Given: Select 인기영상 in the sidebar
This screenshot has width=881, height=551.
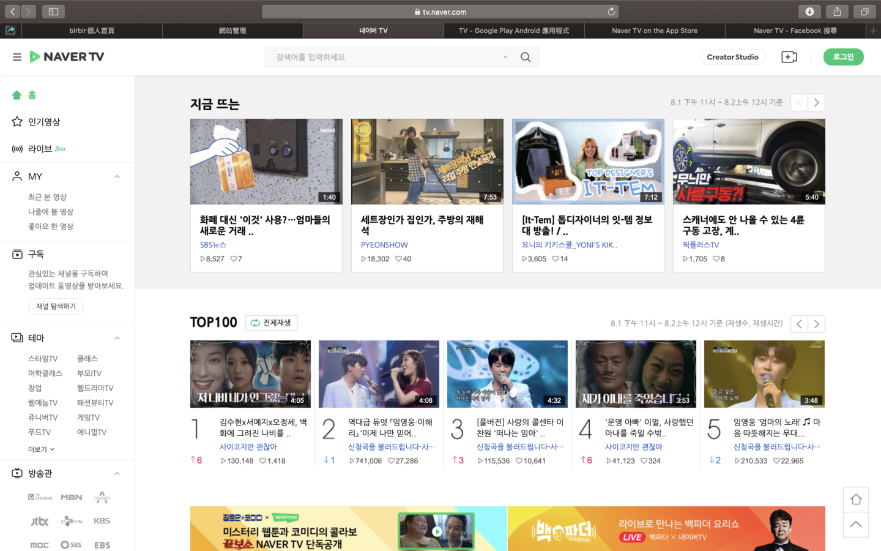Looking at the screenshot, I should pos(44,122).
